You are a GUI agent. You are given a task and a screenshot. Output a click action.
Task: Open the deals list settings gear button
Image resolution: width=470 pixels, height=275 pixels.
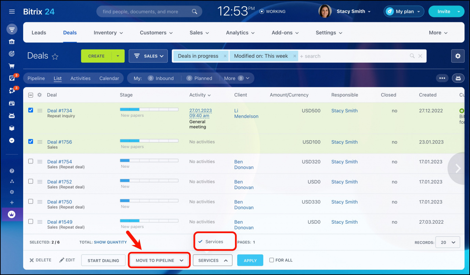[x=458, y=56]
